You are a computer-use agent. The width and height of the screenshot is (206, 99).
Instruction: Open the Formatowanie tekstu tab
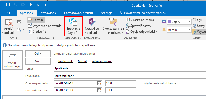(x=79, y=13)
